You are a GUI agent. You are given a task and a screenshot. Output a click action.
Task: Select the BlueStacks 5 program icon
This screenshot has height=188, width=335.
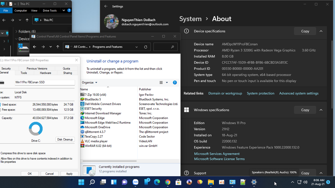tap(82, 99)
